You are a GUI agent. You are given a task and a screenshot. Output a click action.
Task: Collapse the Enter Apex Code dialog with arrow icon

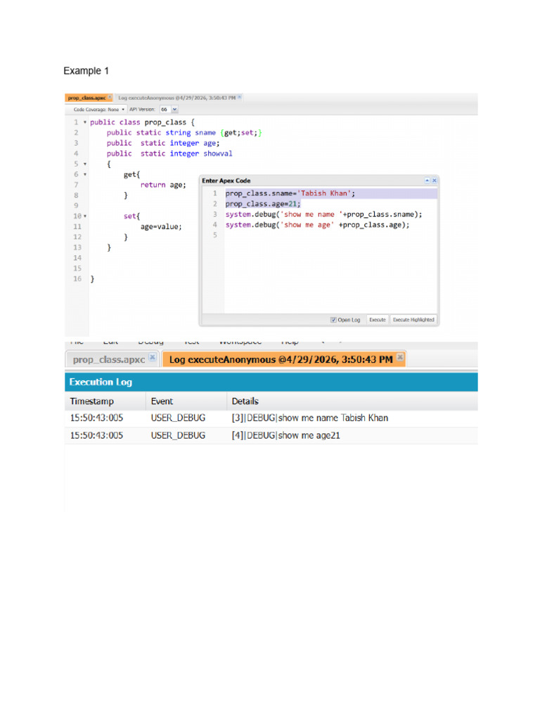coord(427,181)
